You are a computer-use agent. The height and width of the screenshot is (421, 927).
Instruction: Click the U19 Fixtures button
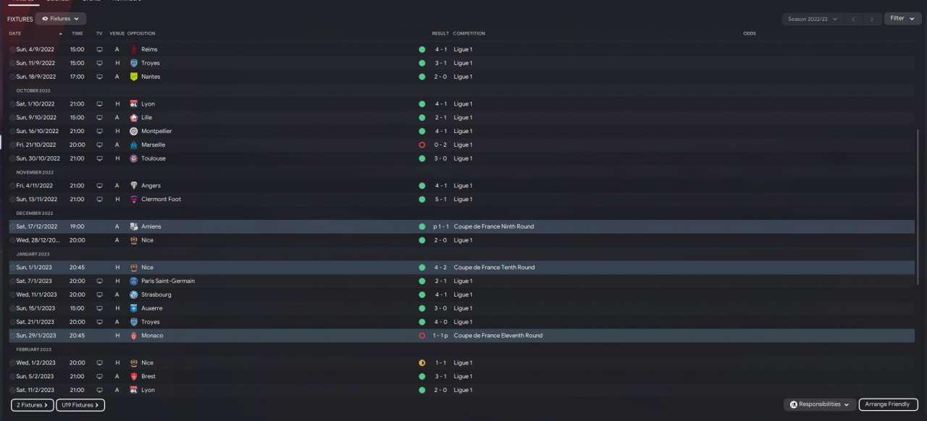pyautogui.click(x=80, y=405)
